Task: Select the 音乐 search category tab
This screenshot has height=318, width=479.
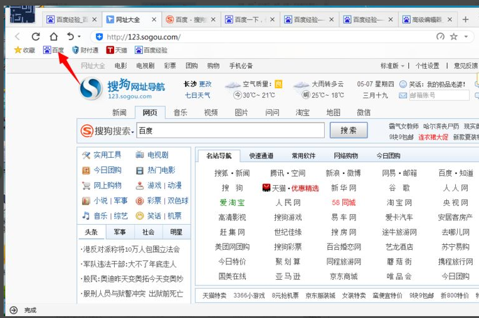Action: (181, 113)
